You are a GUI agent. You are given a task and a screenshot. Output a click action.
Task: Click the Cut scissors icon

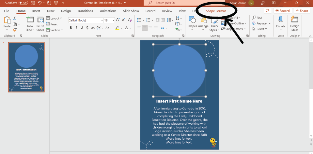(15, 18)
